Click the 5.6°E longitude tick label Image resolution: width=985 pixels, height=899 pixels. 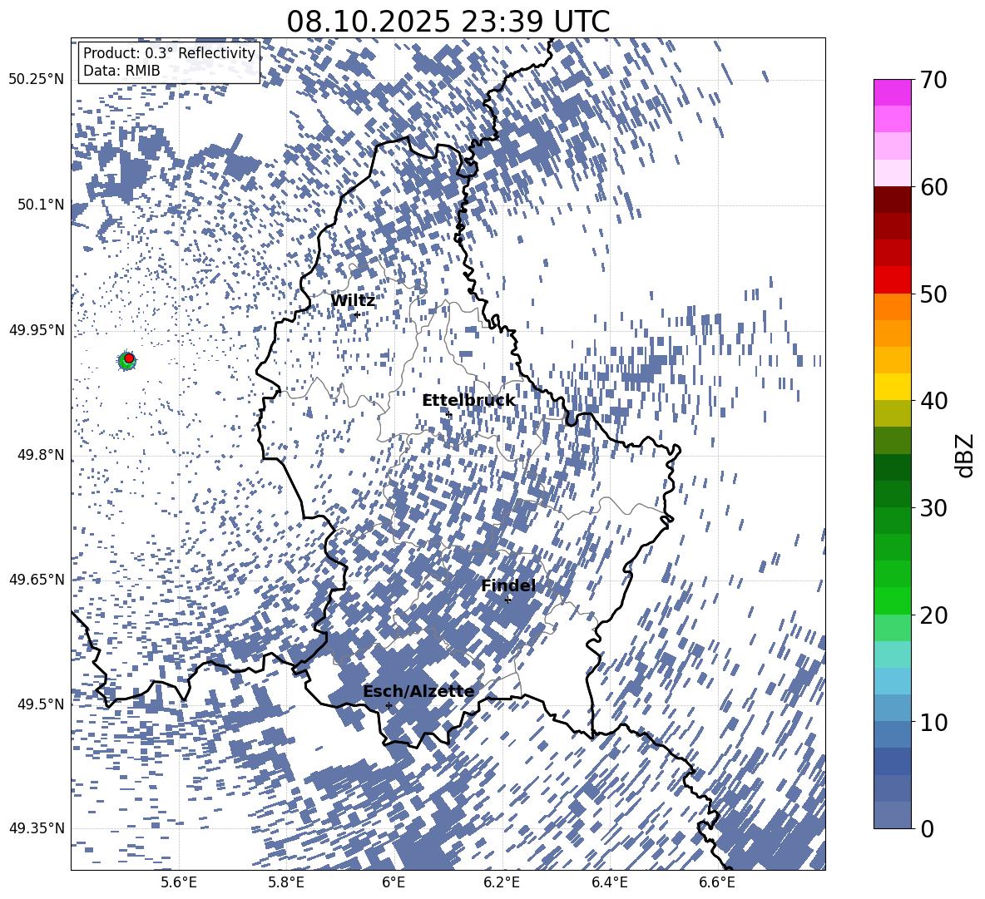pyautogui.click(x=179, y=882)
